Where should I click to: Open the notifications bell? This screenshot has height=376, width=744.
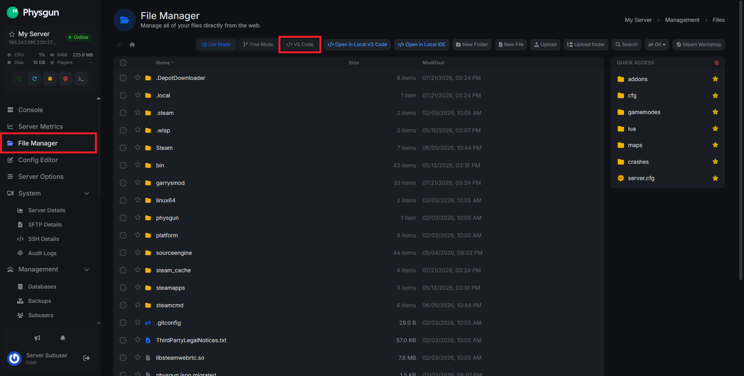pyautogui.click(x=63, y=338)
